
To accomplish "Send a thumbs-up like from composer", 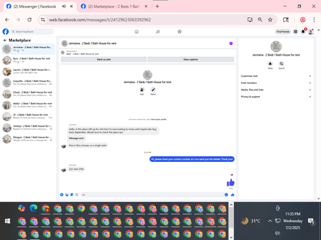I will point(232,195).
